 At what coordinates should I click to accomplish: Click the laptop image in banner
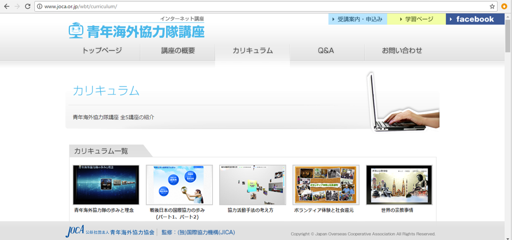point(403,103)
